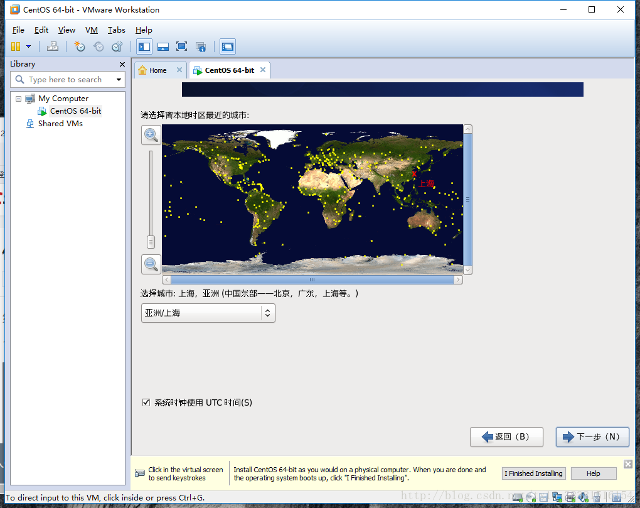Toggle the thumbnail bar view button
Screen dimensions: 640x508
163,46
